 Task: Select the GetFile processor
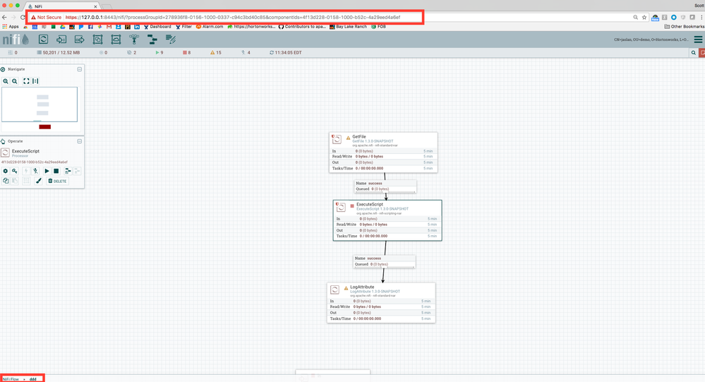click(383, 153)
